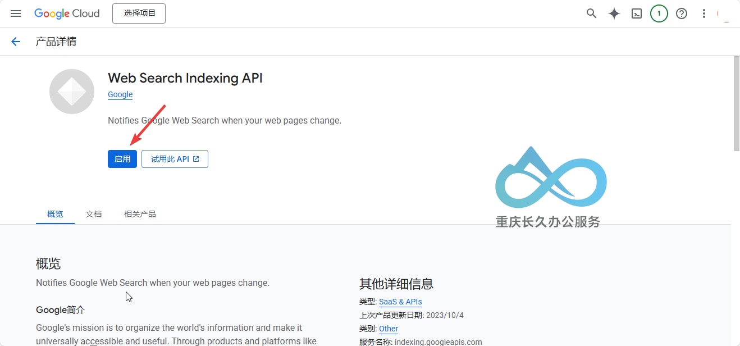Viewport: 740px width, 346px height.
Task: Click the blue 启用 button
Action: [122, 159]
